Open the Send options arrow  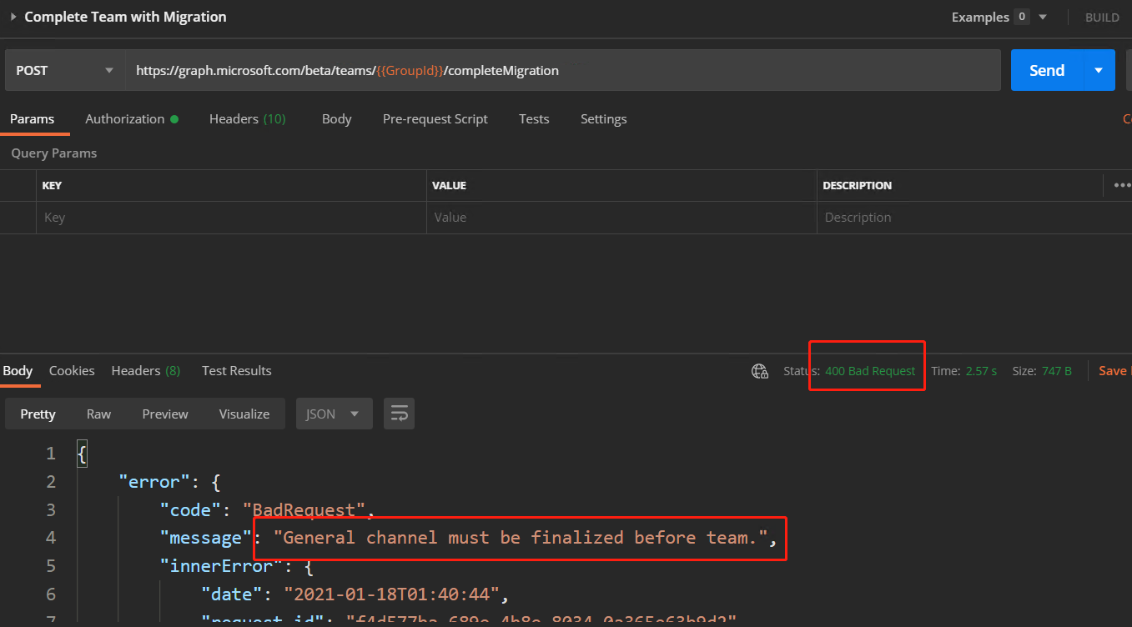tap(1099, 70)
